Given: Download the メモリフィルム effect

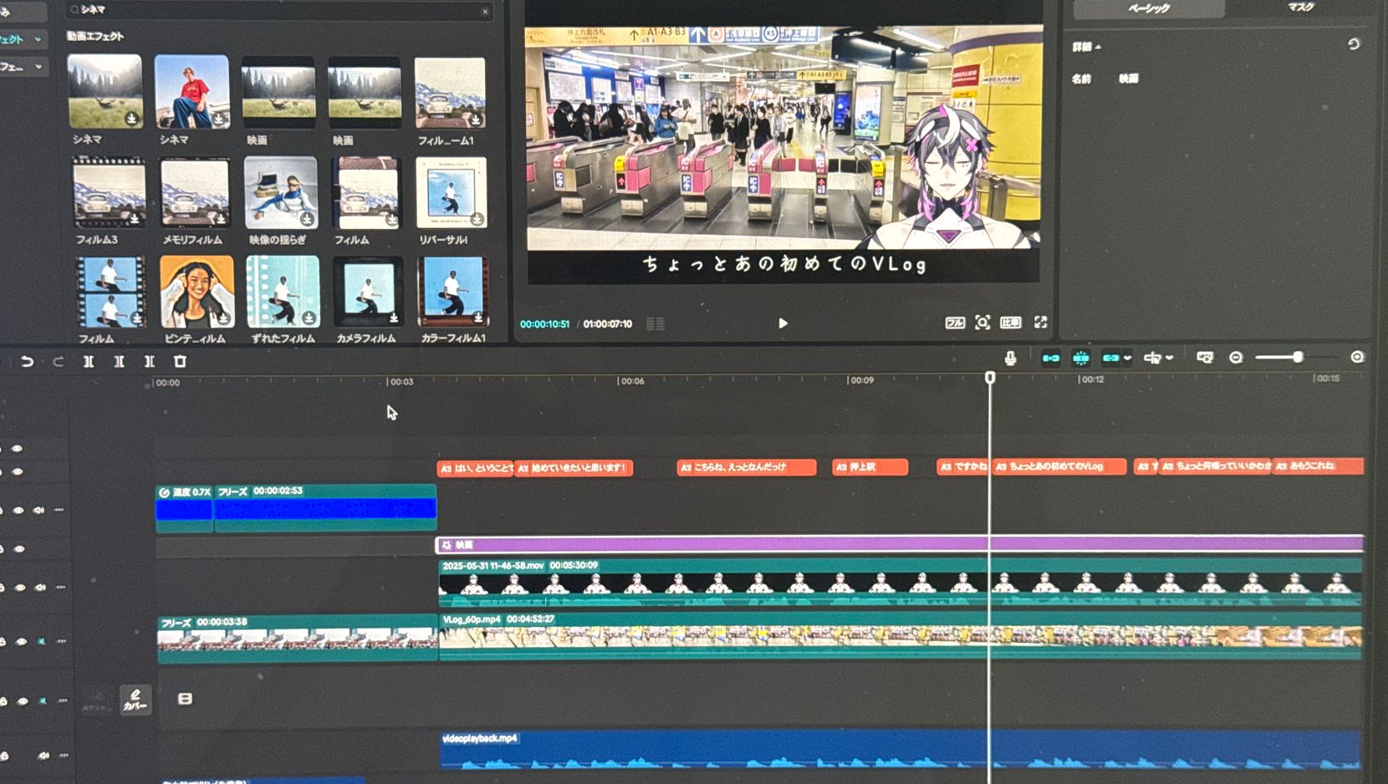Looking at the screenshot, I should pyautogui.click(x=221, y=219).
